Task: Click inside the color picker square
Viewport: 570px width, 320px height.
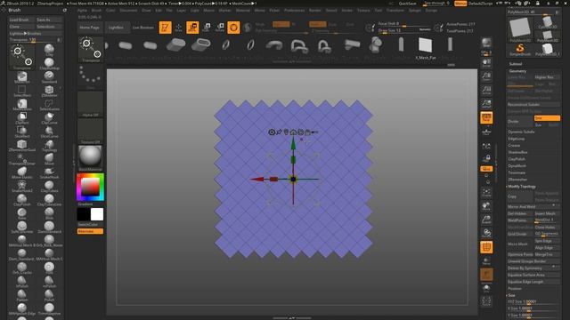Action: 90,187
